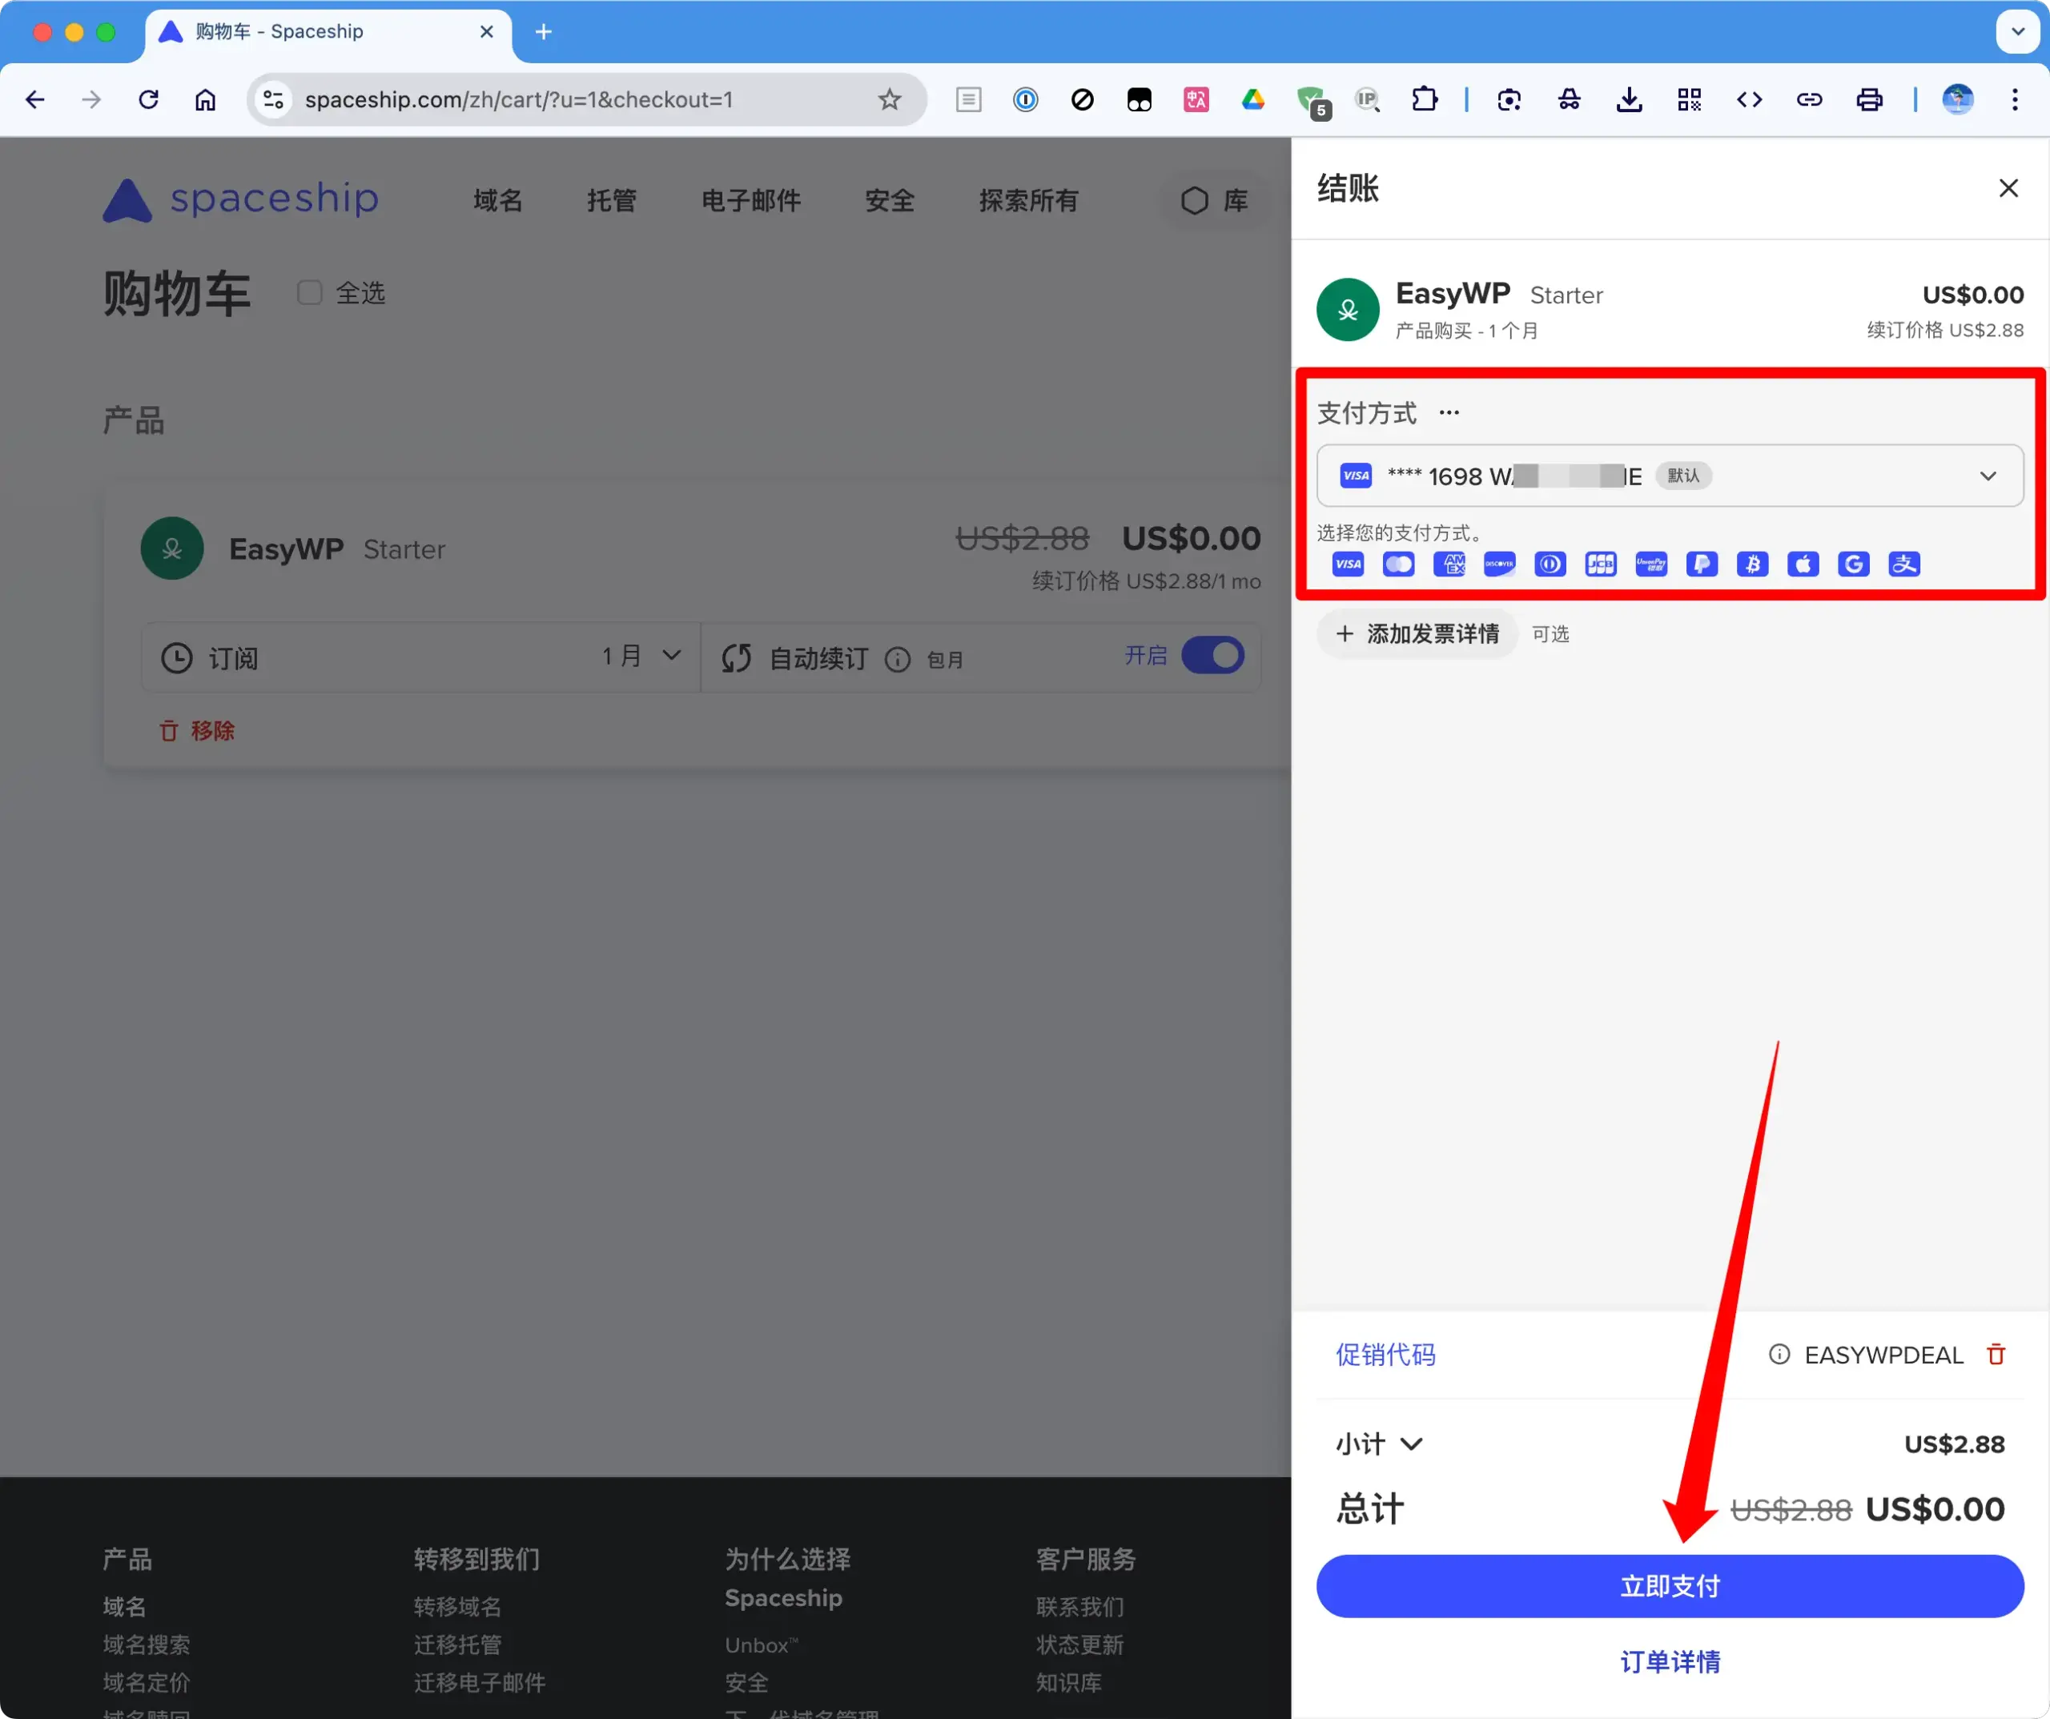
Task: Click the 1Password extension icon
Action: click(x=1026, y=99)
